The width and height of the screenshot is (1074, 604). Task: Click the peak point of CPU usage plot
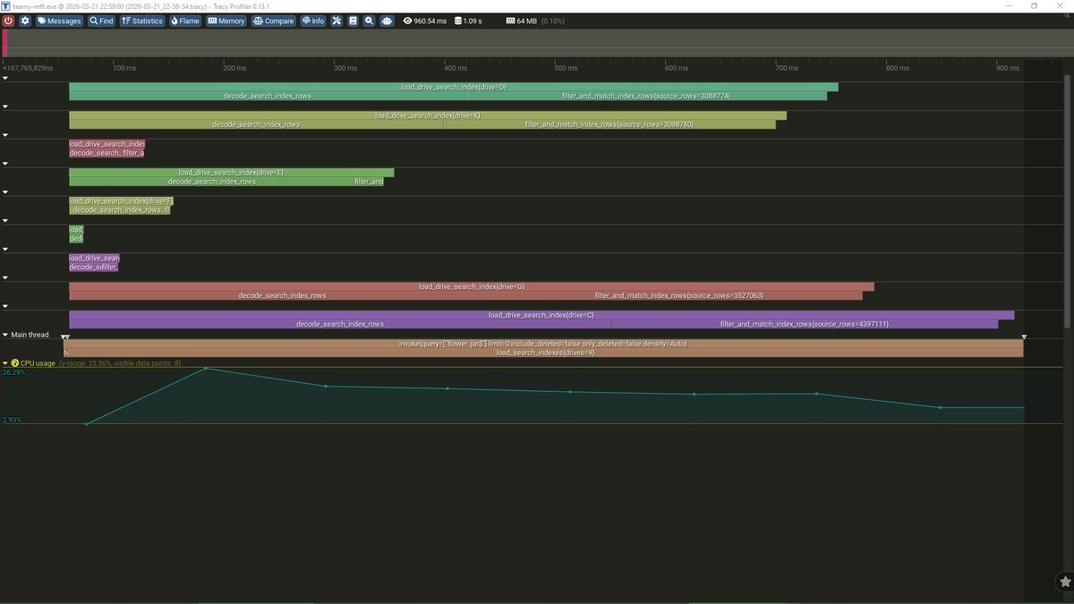[x=206, y=368]
